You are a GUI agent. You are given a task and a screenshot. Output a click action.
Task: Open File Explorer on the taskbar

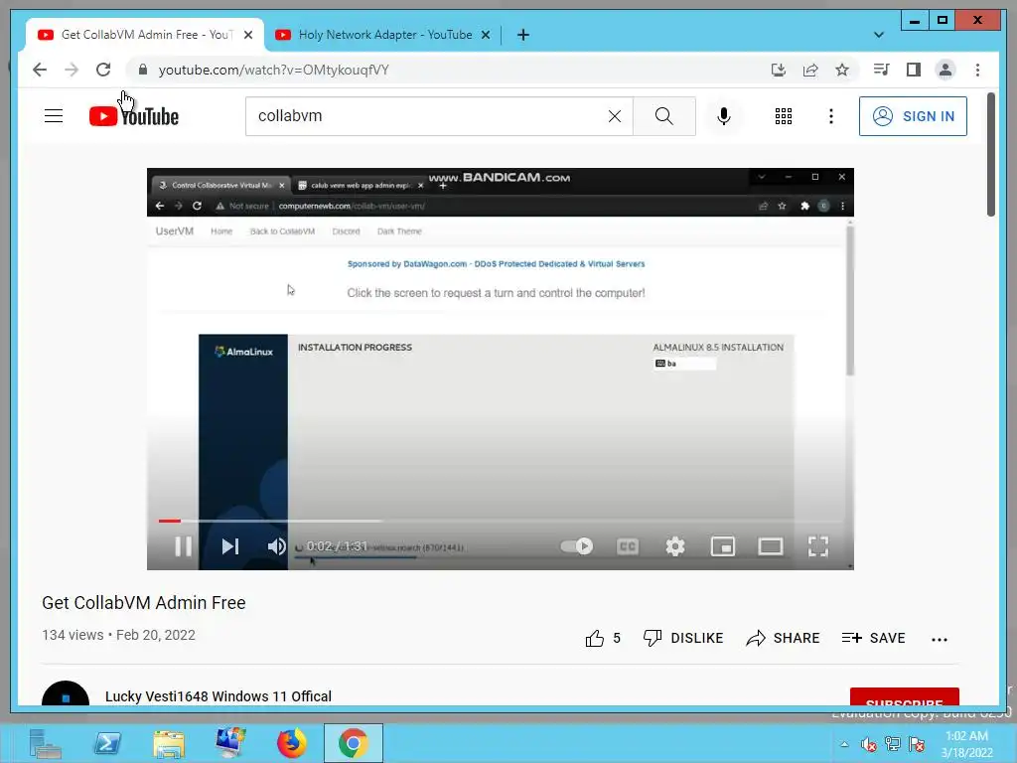pyautogui.click(x=169, y=743)
